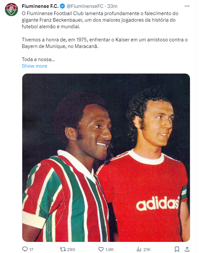This screenshot has width=205, height=253.
Task: Bookmark this post
Action: pos(177,249)
